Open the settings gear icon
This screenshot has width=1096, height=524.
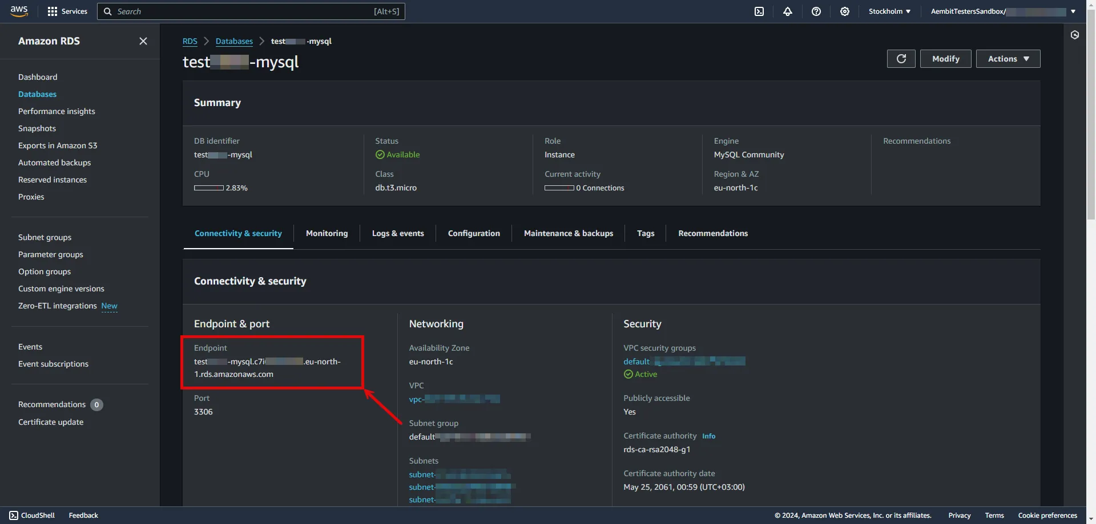point(845,11)
